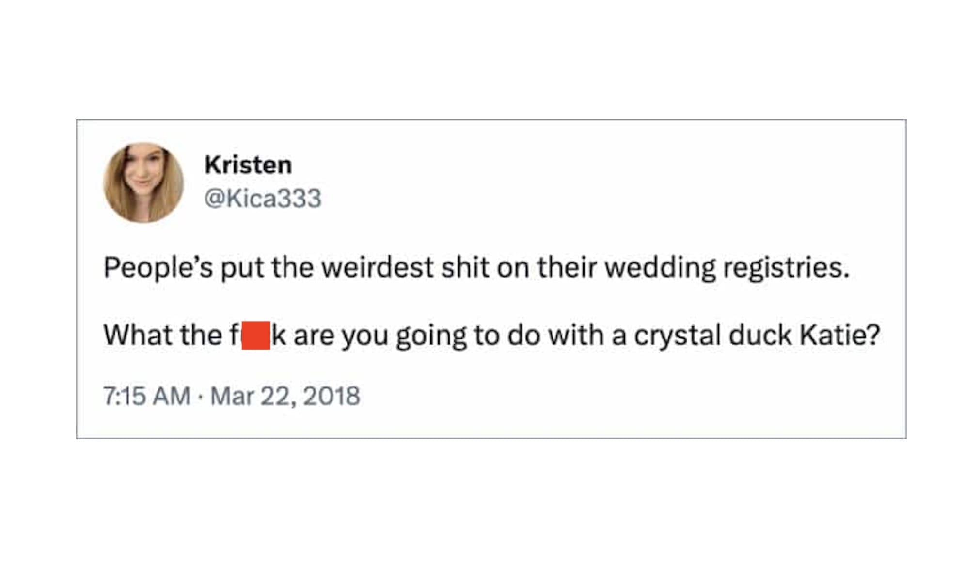Click the word "crystal" in the tweet
Screen dimensions: 980x586
pyautogui.click(x=677, y=335)
